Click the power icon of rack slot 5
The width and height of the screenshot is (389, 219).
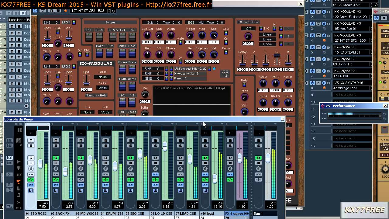[x=312, y=47]
